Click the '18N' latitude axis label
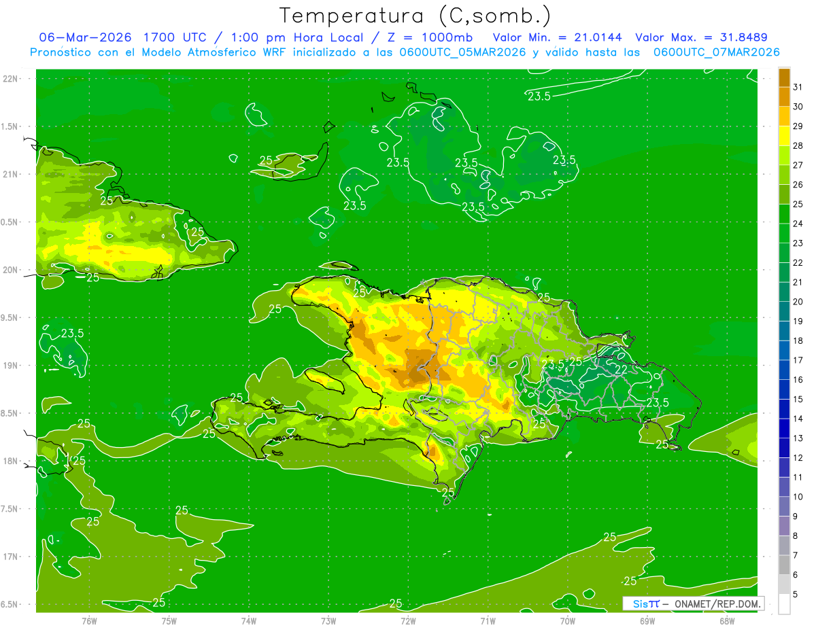Viewport: 816px width, 630px height. pyautogui.click(x=10, y=461)
